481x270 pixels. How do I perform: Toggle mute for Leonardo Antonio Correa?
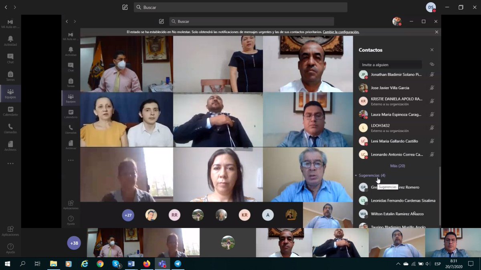[x=432, y=154]
